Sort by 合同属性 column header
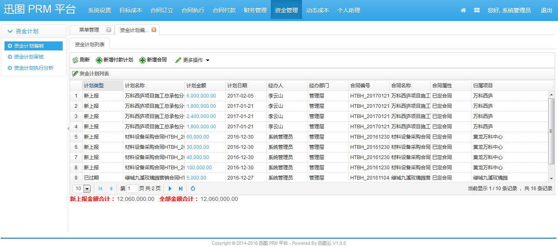 pos(451,86)
